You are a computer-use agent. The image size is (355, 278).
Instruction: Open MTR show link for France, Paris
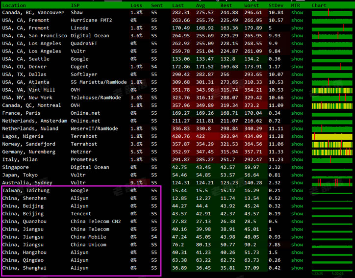[x=297, y=113]
